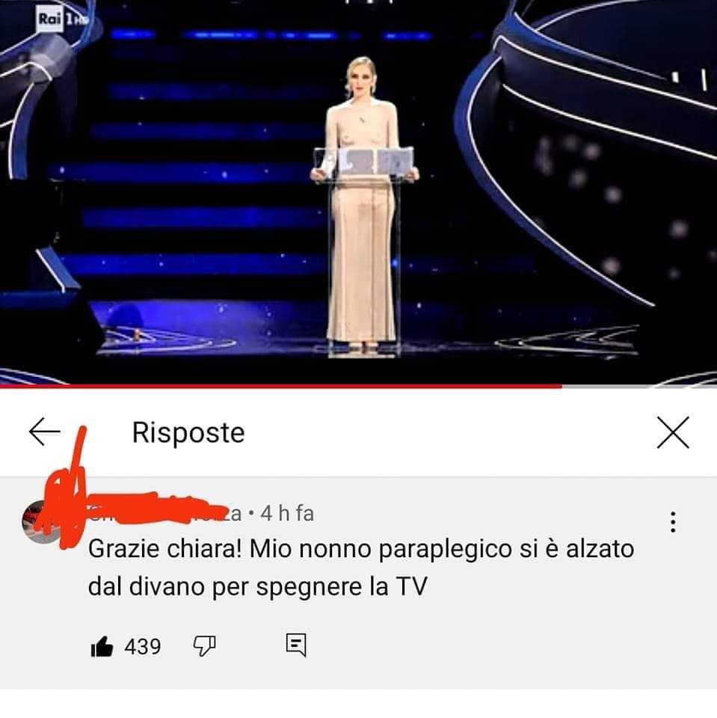This screenshot has width=717, height=718.
Task: Tap the '4 h fa' timestamp
Action: pyautogui.click(x=287, y=513)
